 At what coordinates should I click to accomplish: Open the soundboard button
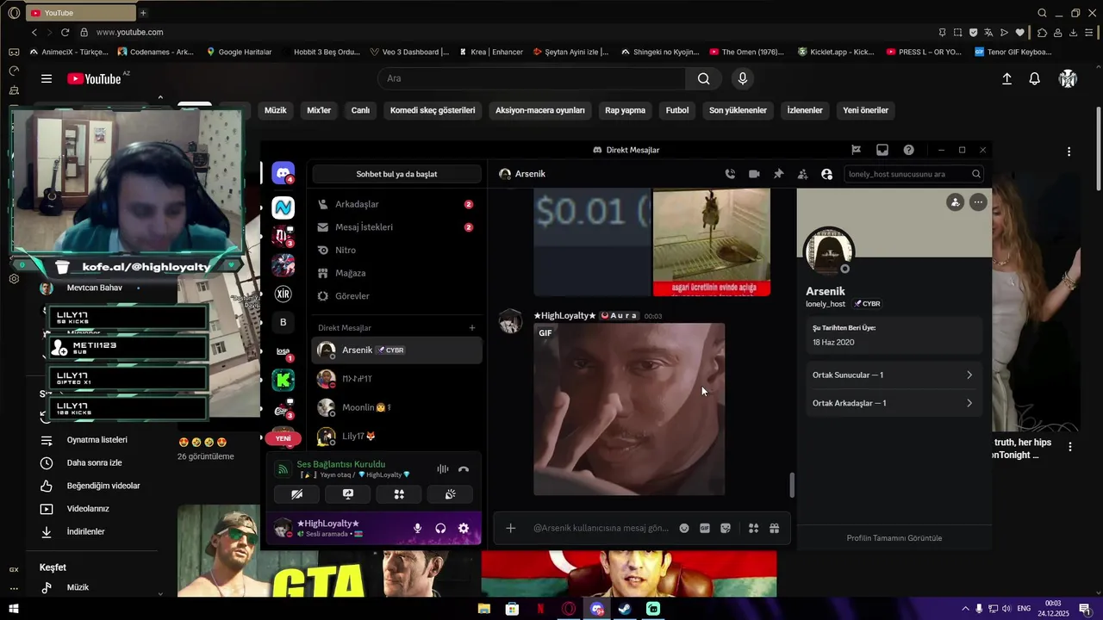(450, 494)
